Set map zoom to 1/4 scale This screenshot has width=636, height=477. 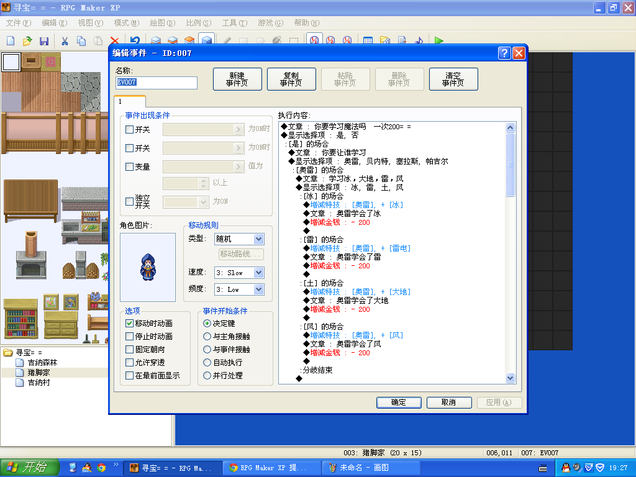[x=347, y=40]
